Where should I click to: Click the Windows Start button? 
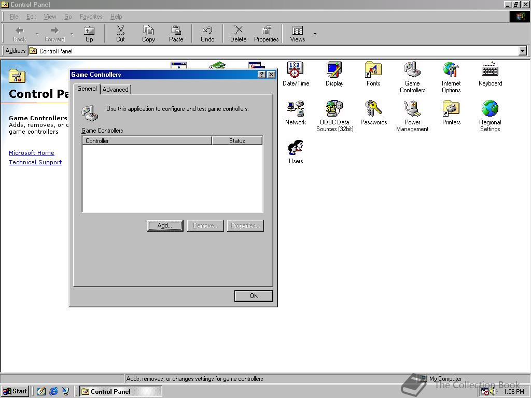[x=15, y=391]
